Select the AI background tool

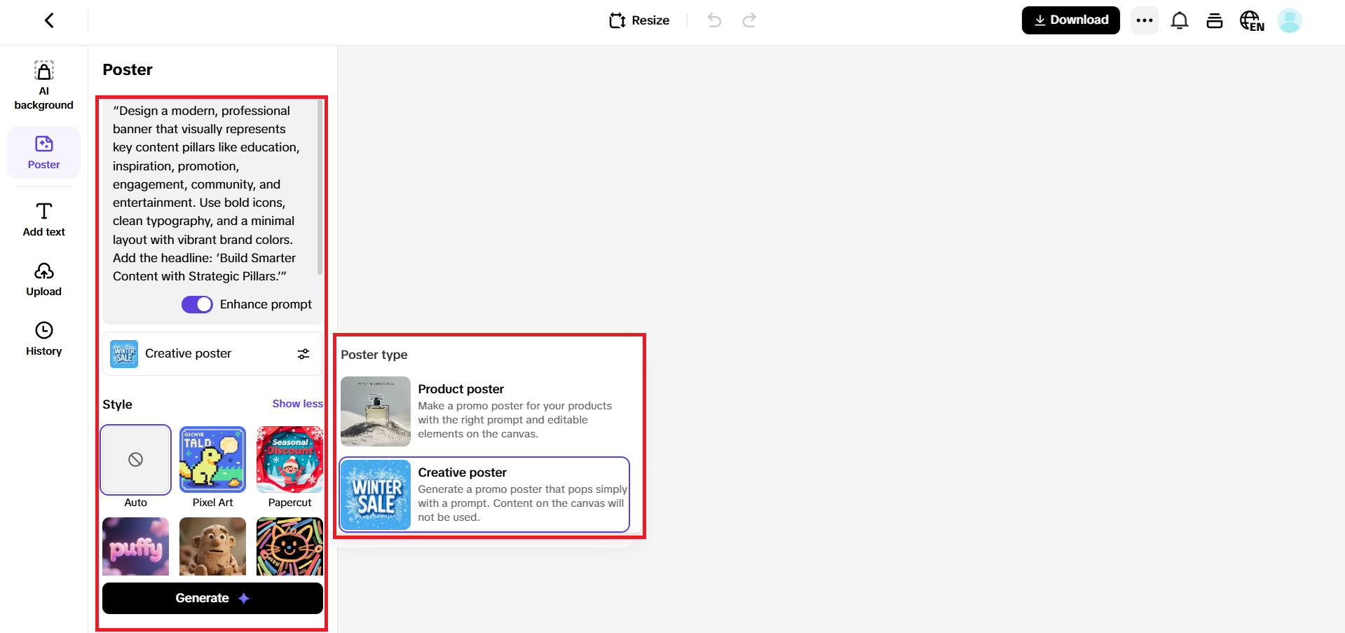pos(43,84)
